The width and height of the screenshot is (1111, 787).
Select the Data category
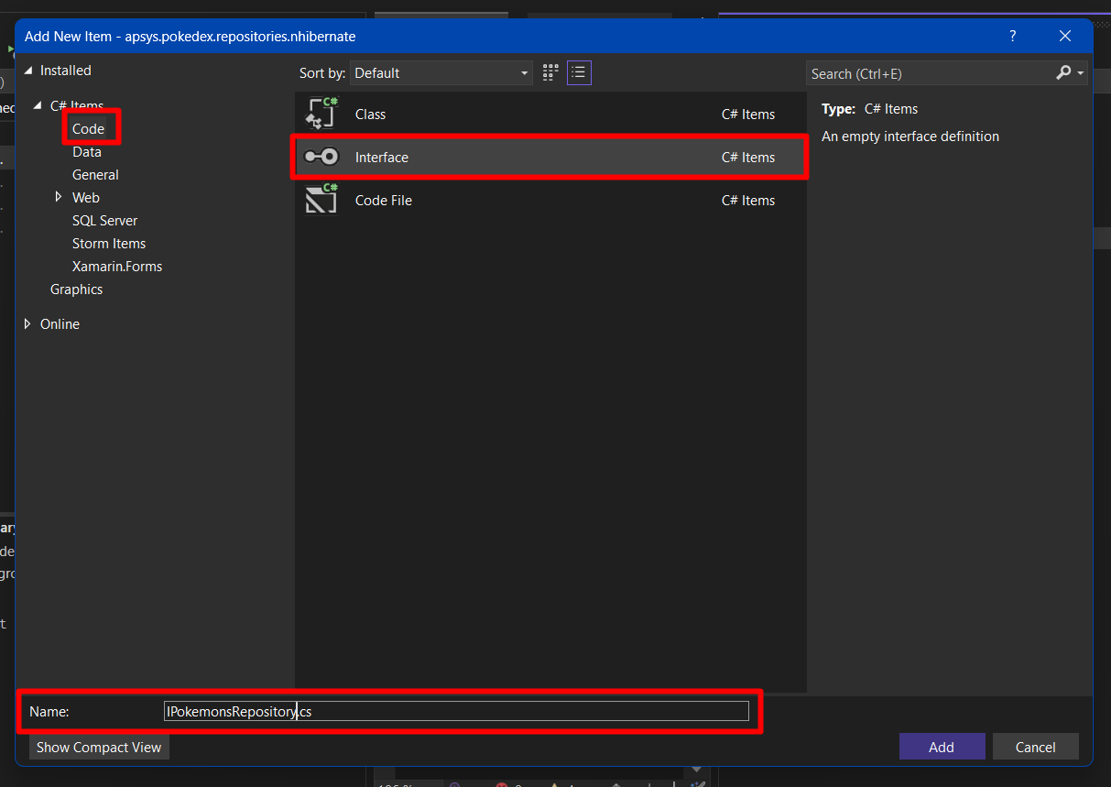[87, 152]
